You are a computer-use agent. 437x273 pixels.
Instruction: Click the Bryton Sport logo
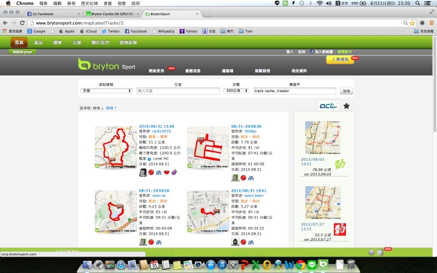[106, 65]
